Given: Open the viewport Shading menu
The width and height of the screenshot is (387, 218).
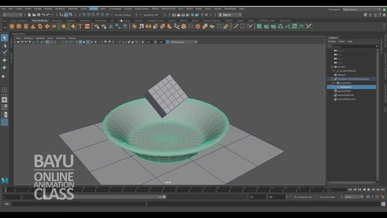Looking at the screenshot, I should pyautogui.click(x=28, y=38).
